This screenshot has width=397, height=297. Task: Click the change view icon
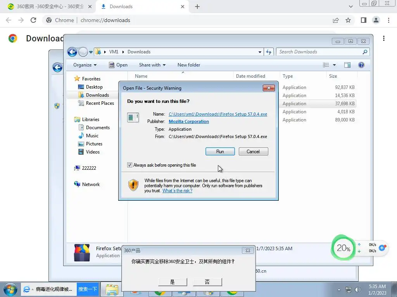[326, 65]
